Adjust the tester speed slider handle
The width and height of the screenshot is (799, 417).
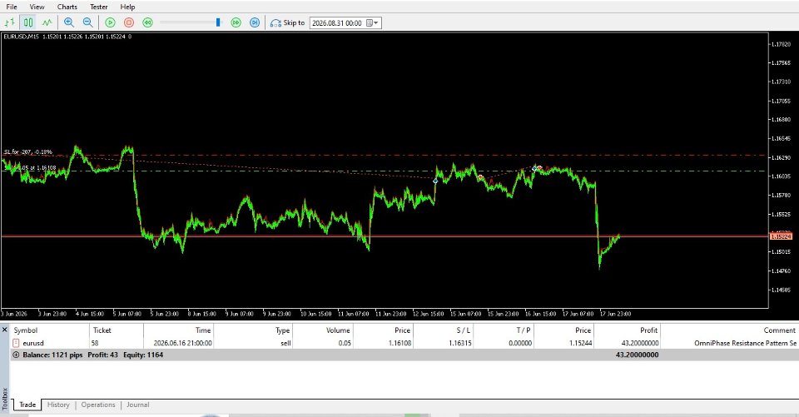218,22
